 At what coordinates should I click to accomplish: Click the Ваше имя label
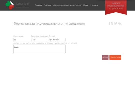click(18, 36)
